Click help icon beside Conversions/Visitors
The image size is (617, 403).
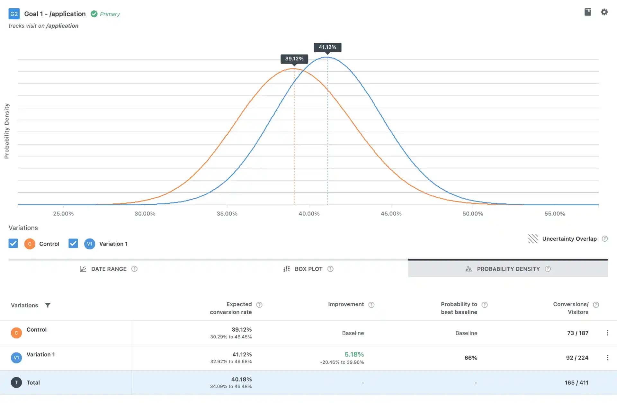(x=596, y=305)
